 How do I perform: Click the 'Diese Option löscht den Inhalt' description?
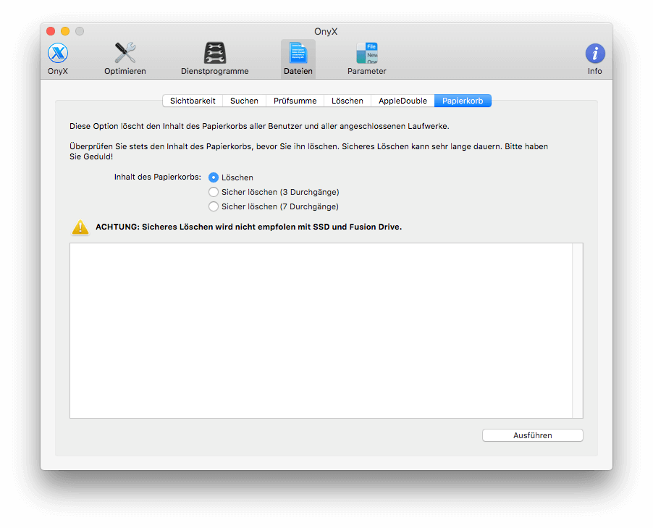[259, 126]
